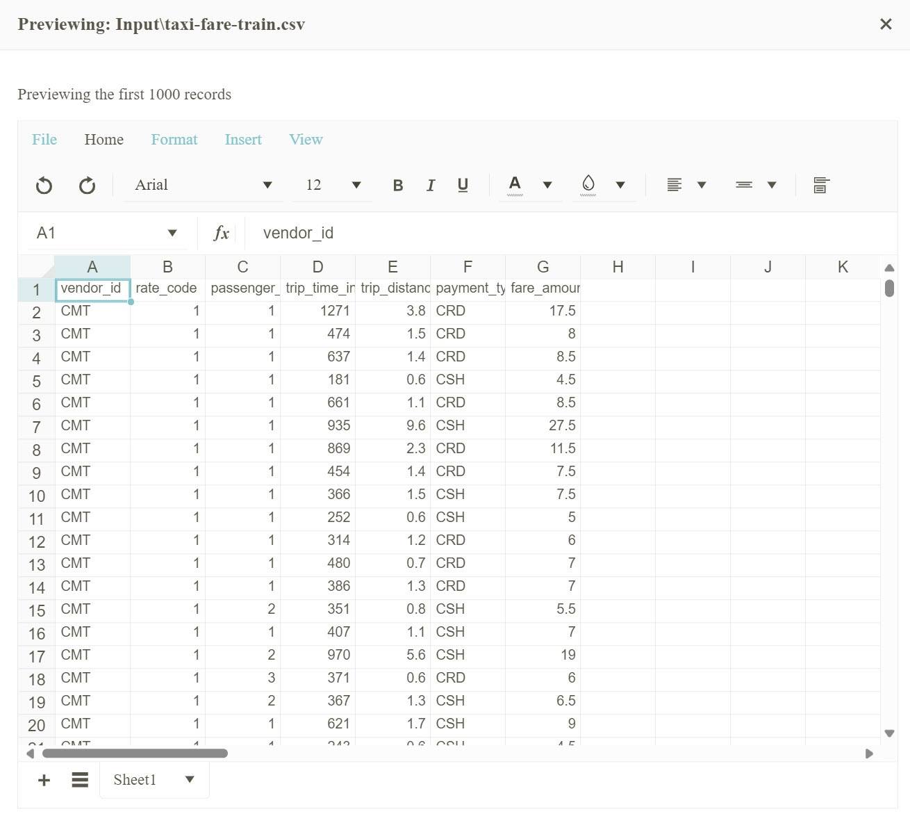
Task: Click the select-all corner cell
Action: (36, 267)
